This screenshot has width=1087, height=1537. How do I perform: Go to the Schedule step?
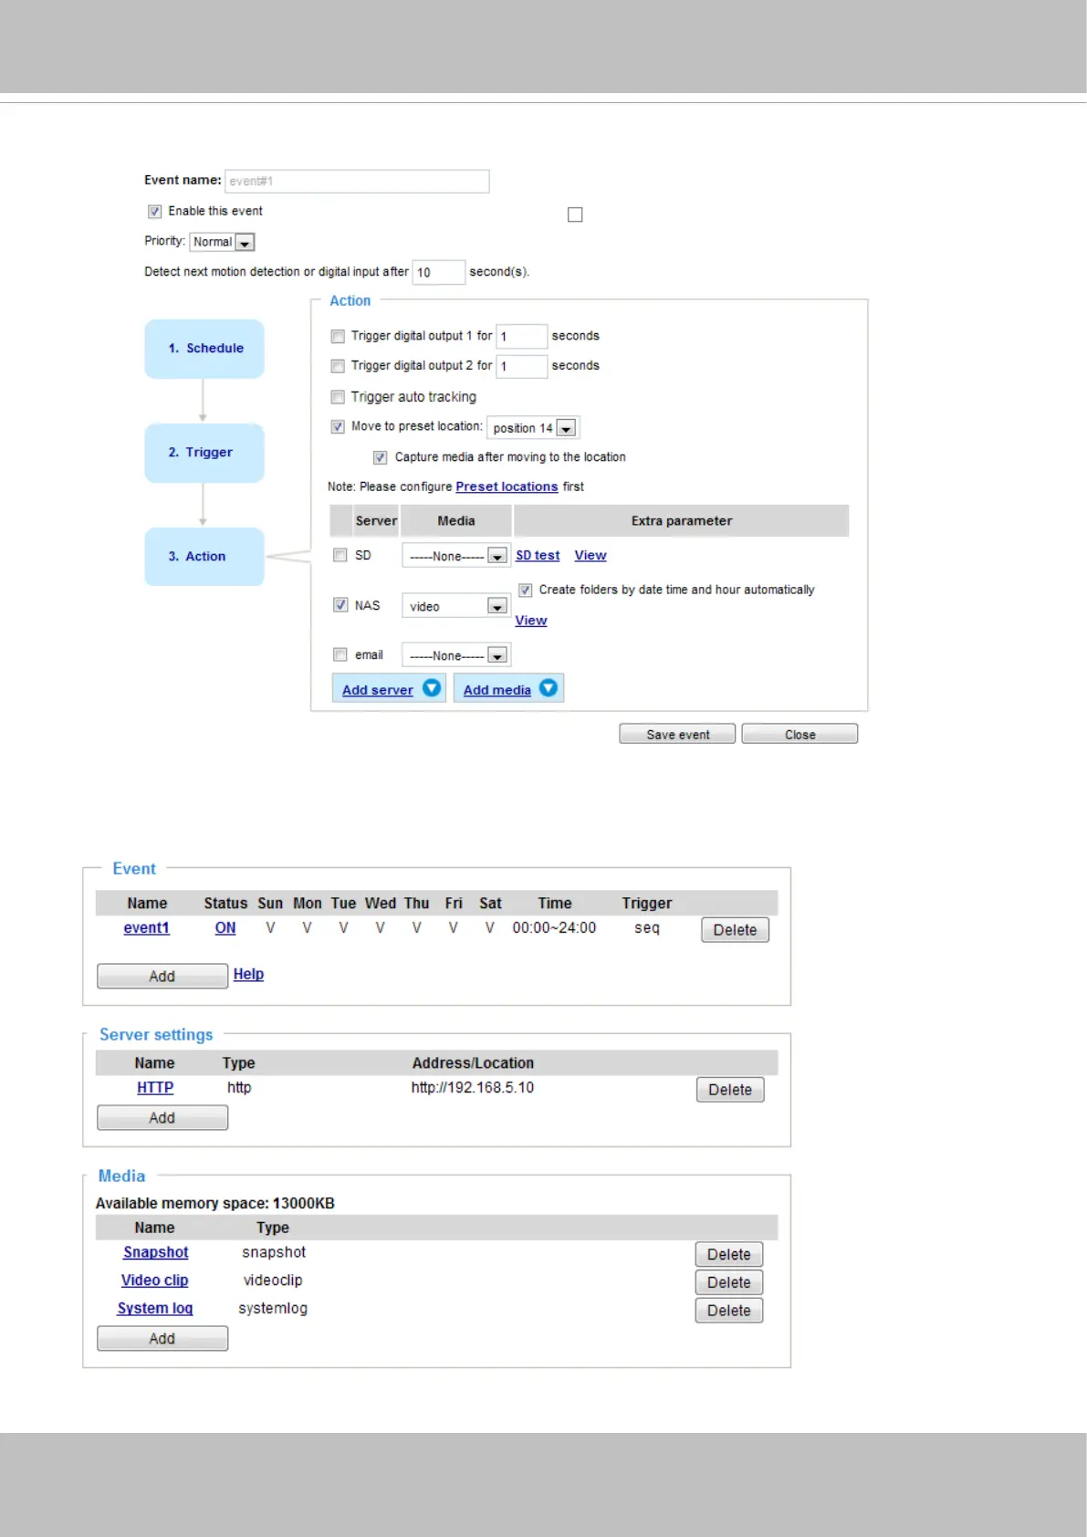click(x=204, y=349)
